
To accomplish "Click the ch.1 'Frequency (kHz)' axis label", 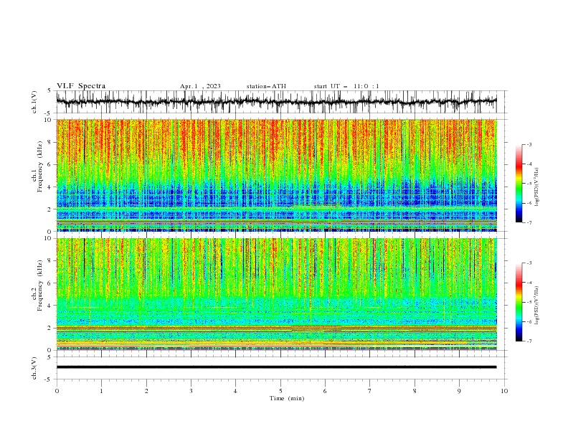I will (x=40, y=166).
